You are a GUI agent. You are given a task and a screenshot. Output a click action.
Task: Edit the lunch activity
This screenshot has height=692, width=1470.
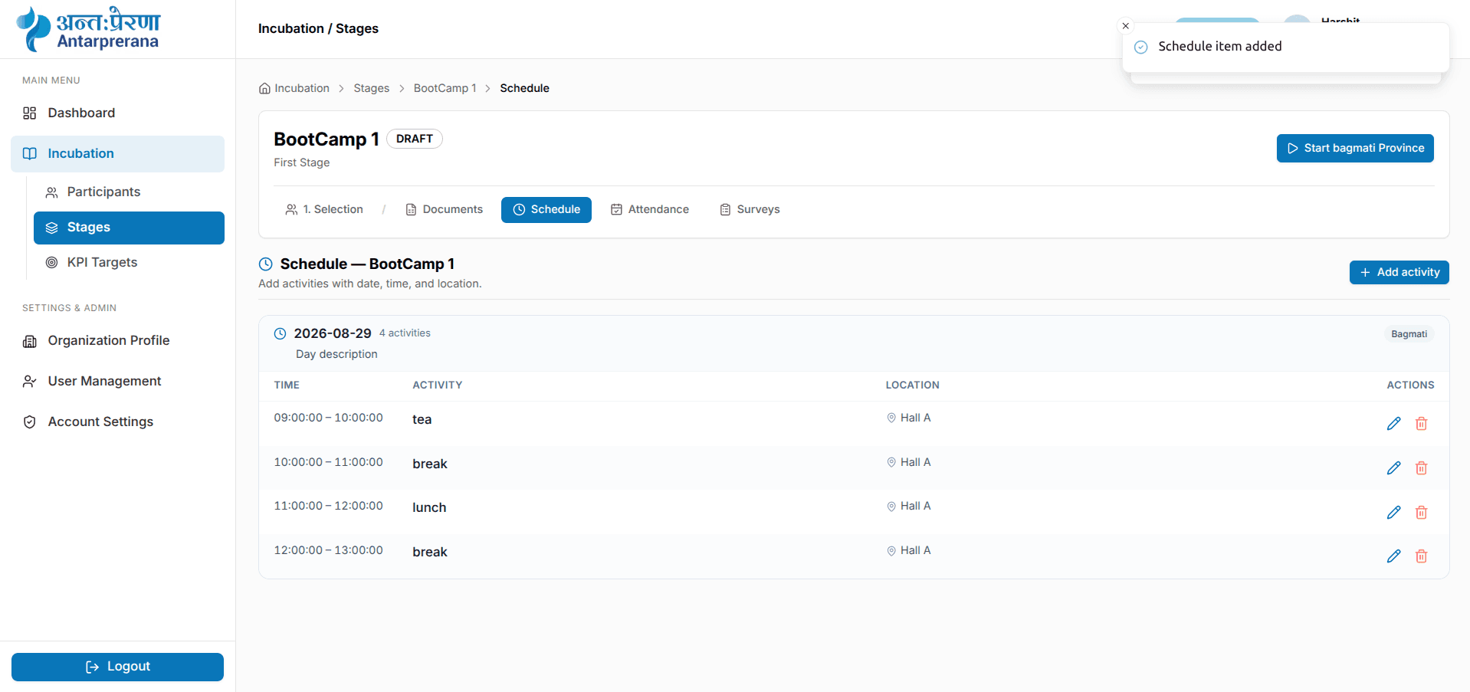(1393, 513)
